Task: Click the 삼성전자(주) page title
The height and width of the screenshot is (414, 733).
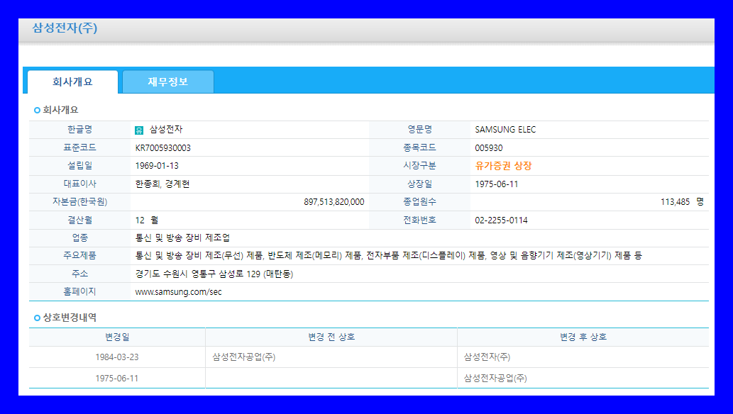Action: click(x=65, y=28)
